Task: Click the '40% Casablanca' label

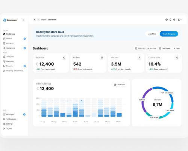Action: point(167,93)
